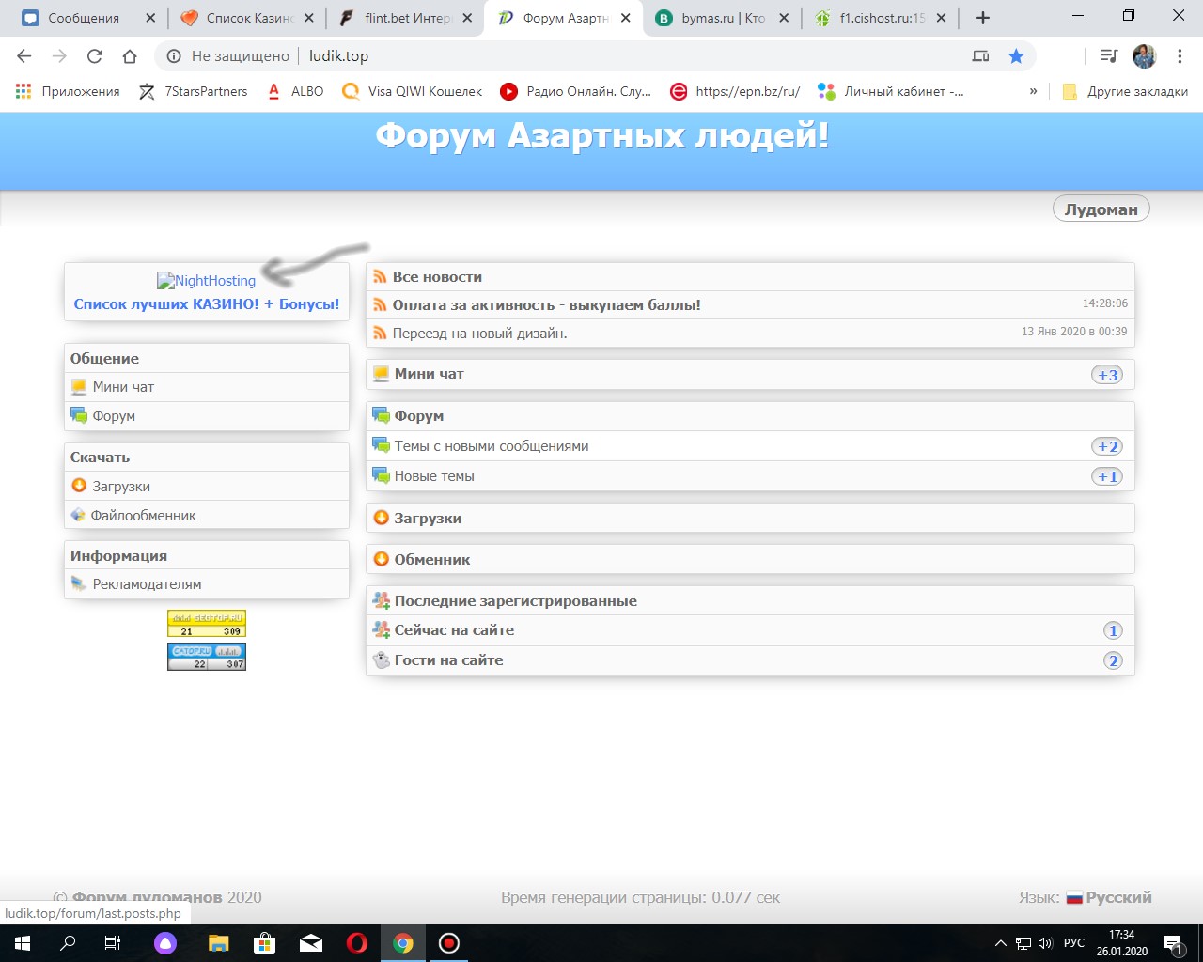Image resolution: width=1203 pixels, height=962 pixels.
Task: Show hidden system tray icons
Action: pos(1000,943)
